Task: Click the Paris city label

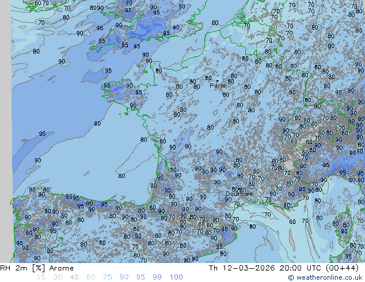Action: [217, 86]
